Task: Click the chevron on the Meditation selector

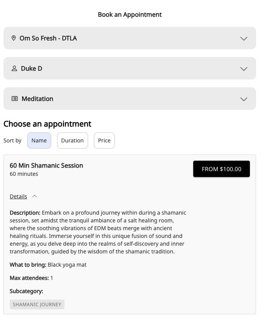Action: [244, 99]
